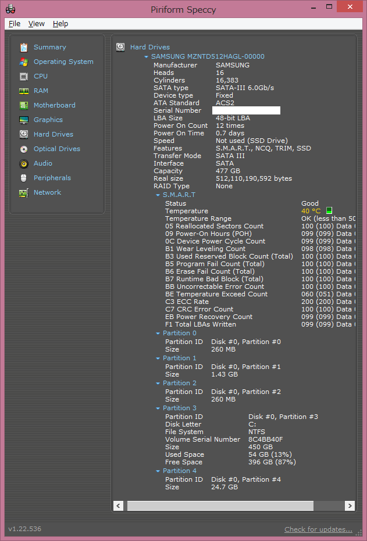Open the Peripherals section
Screen dimensions: 367x541
pyautogui.click(x=52, y=178)
